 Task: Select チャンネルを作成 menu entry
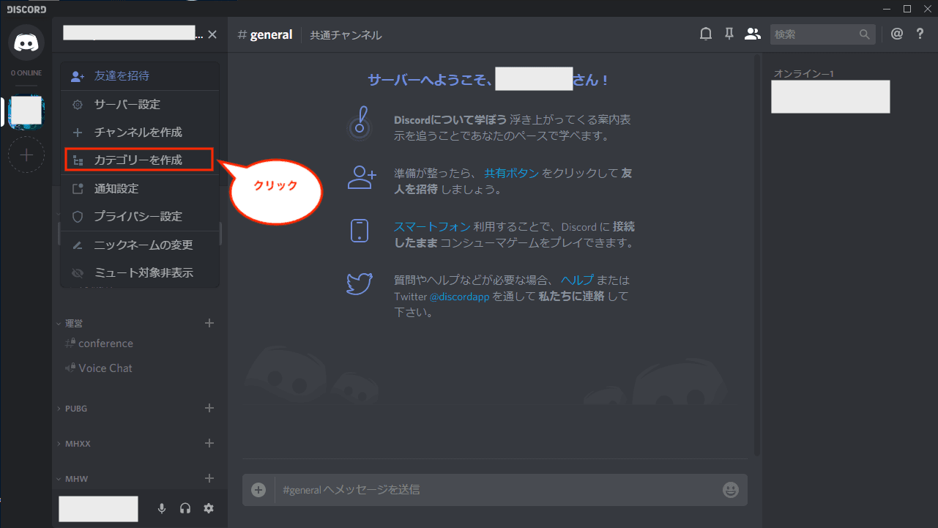(140, 133)
